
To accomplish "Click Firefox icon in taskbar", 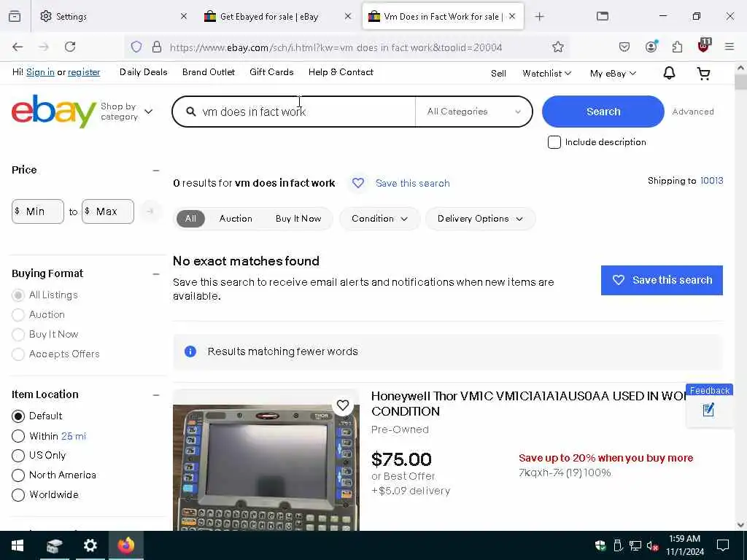I will (x=125, y=545).
